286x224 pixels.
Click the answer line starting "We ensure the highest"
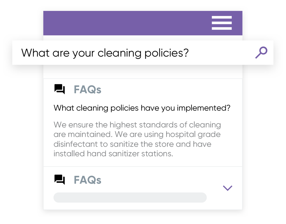[x=137, y=125]
